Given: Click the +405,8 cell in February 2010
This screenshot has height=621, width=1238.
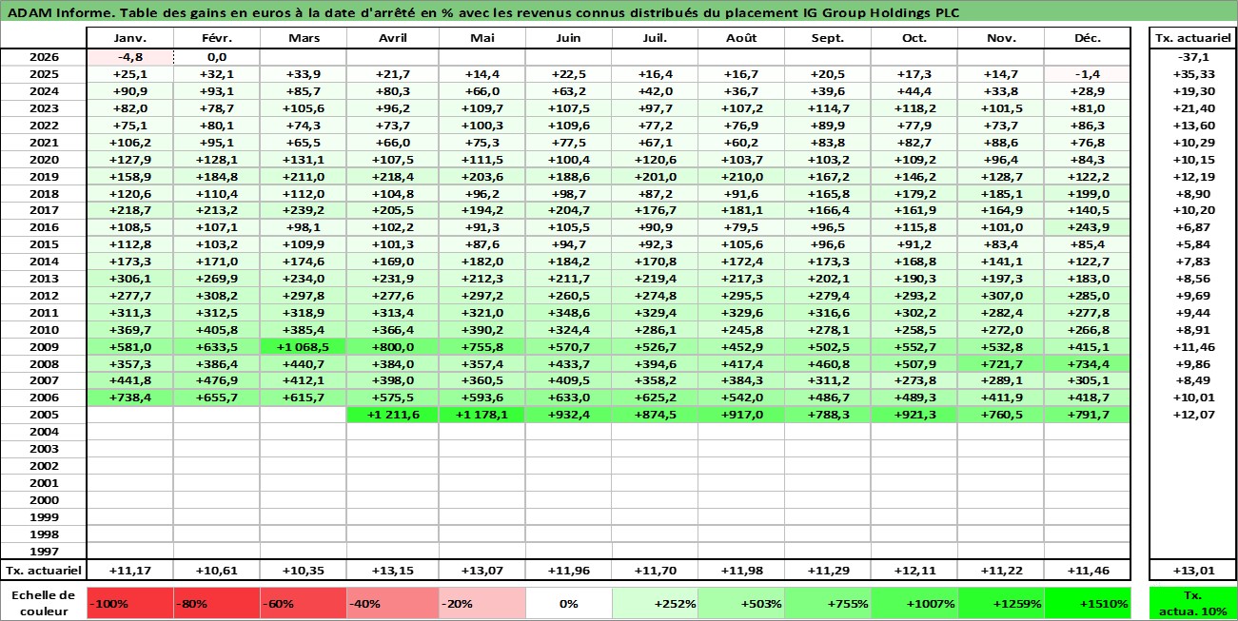Looking at the screenshot, I should click(216, 330).
